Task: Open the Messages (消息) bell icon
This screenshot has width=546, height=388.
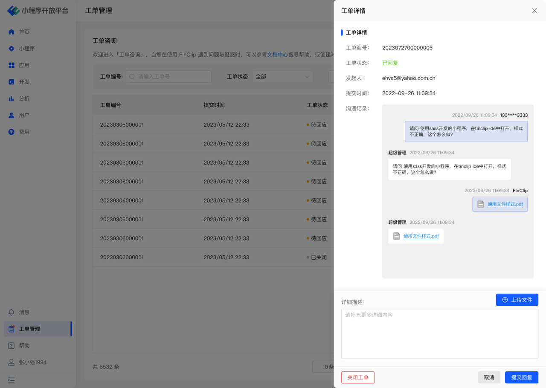Action: tap(12, 312)
